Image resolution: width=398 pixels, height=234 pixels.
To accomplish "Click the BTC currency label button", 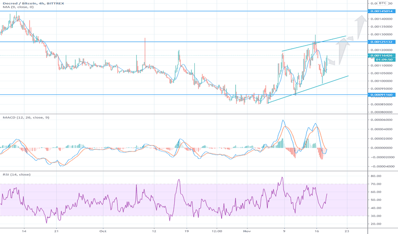I will [x=382, y=3].
